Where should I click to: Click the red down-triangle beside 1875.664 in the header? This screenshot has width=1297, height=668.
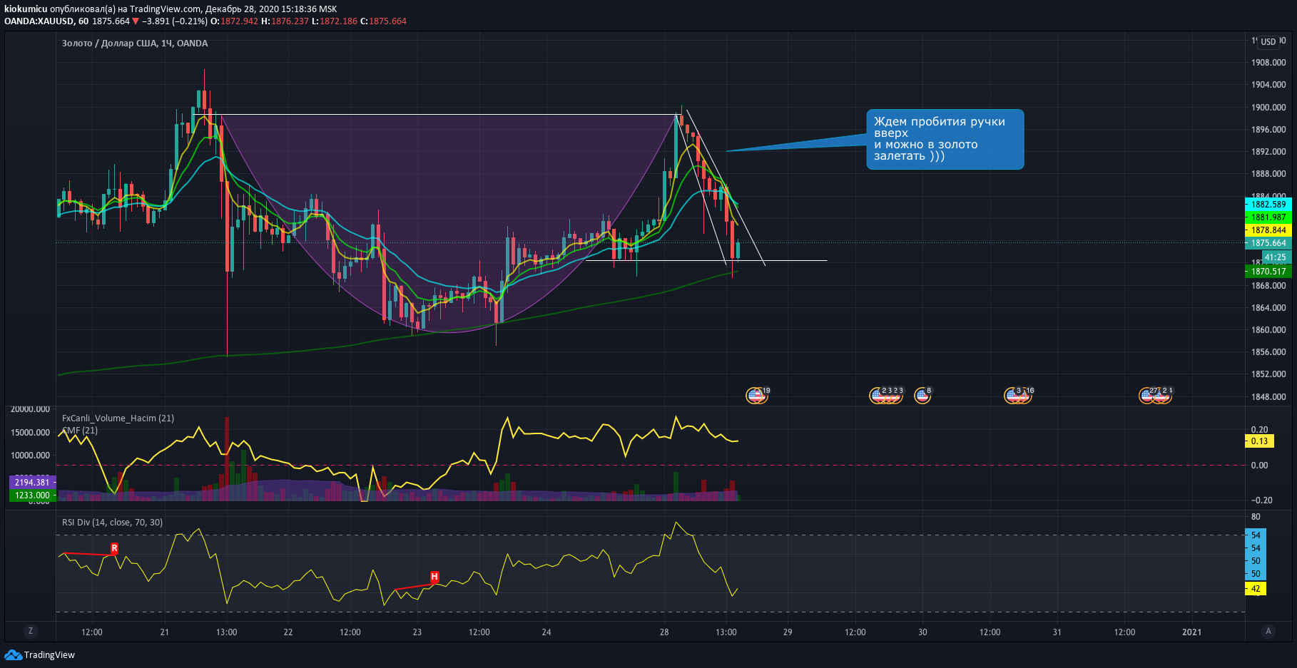[x=136, y=21]
